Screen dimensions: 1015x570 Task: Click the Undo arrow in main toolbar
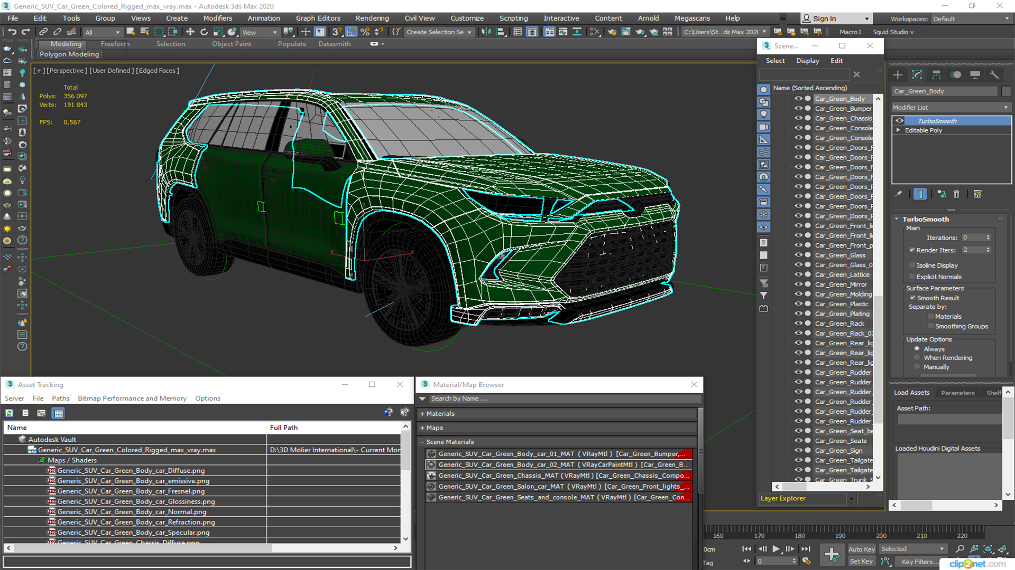coord(12,32)
